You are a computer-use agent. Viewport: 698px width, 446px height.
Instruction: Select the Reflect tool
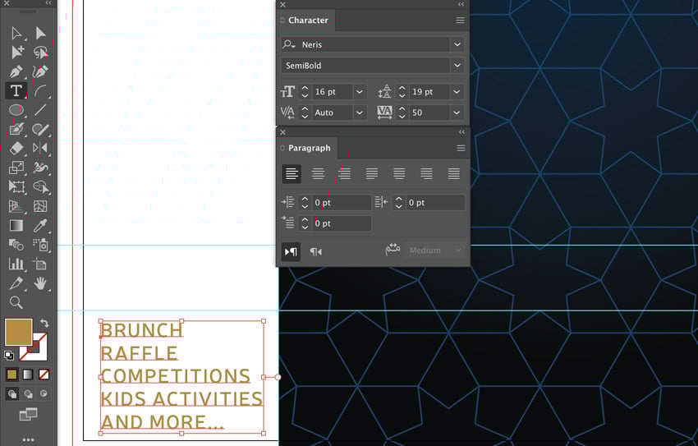40,148
